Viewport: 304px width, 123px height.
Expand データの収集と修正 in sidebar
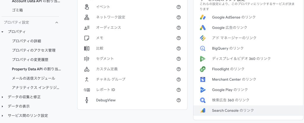coord(2,97)
